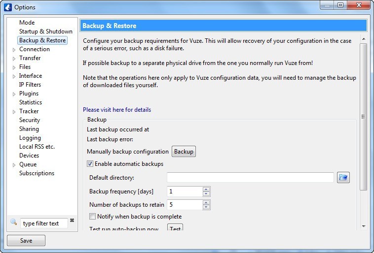Check Notify when backup is complete
The height and width of the screenshot is (253, 374).
[92, 217]
